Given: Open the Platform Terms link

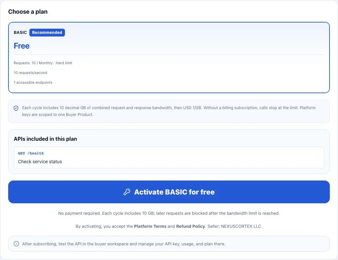Looking at the screenshot, I should click(150, 226).
